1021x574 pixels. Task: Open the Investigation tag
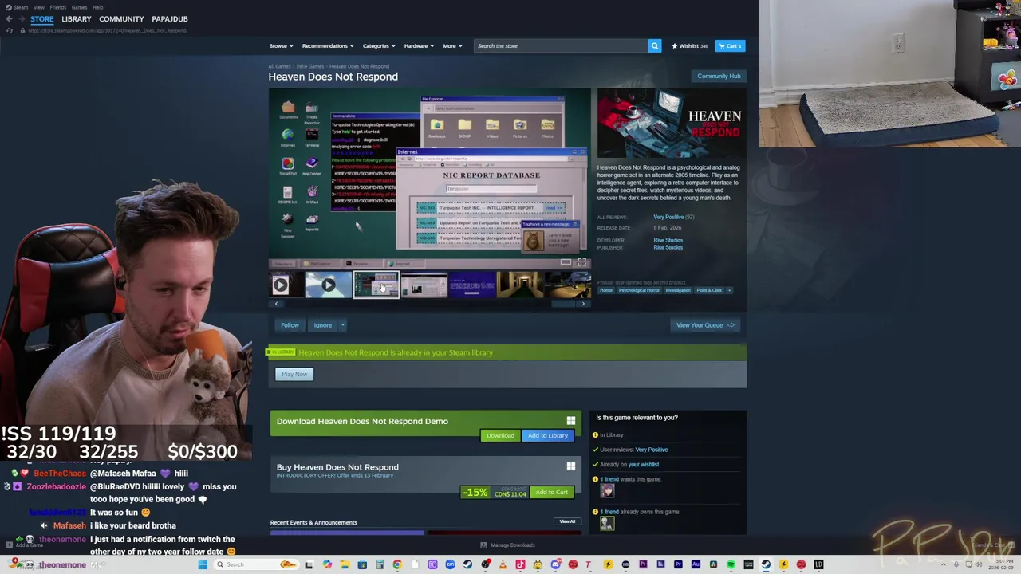click(678, 290)
